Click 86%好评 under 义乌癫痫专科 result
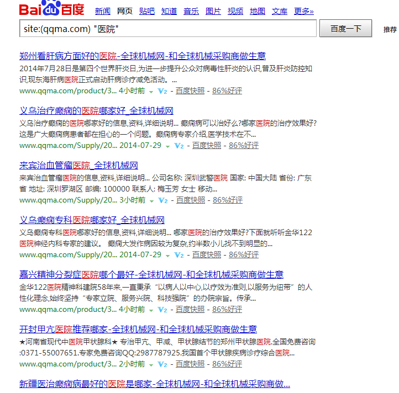 coord(244,254)
